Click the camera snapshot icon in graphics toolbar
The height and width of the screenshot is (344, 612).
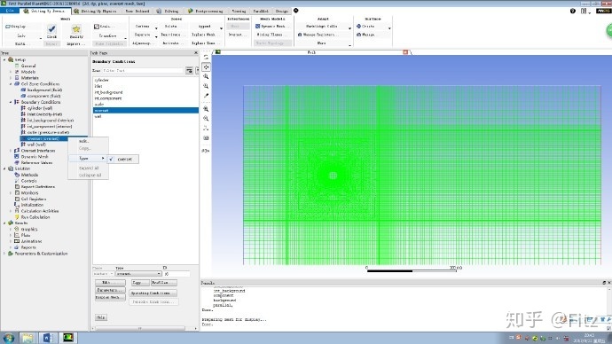pos(206,138)
